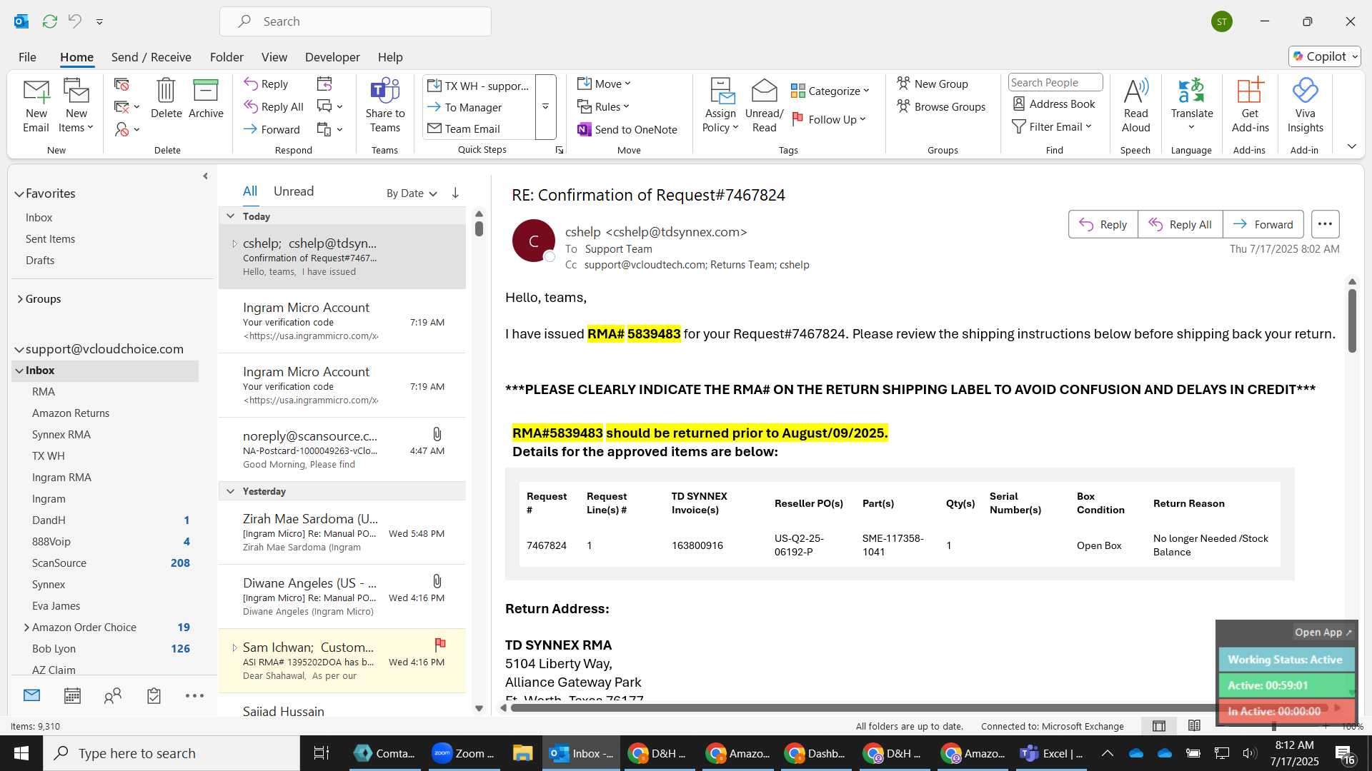Click Reply button in reading pane
The image size is (1372, 771).
point(1103,224)
